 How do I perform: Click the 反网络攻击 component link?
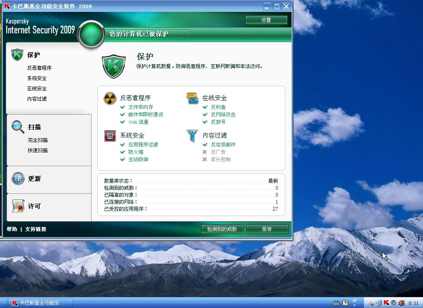point(223,114)
